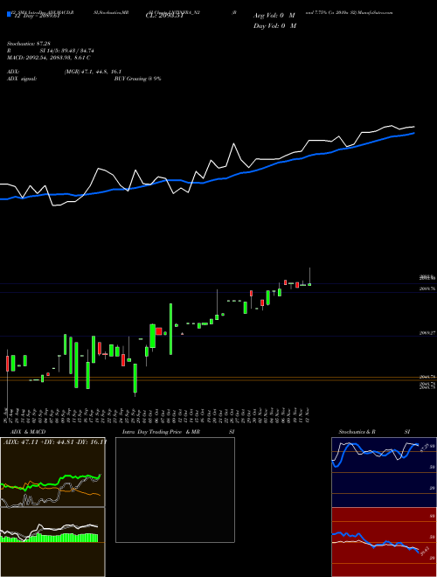Click the 12 Day SMA label text
The height and width of the screenshot is (577, 437).
click(36, 16)
